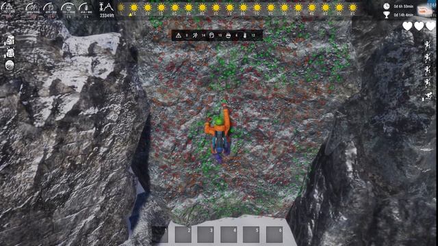Click the 0d 14h 4min record time

pos(403,14)
